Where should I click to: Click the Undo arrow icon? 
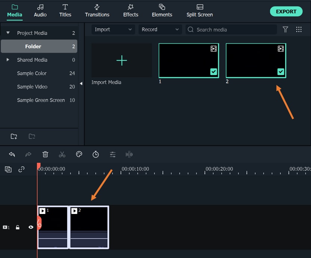coord(12,154)
